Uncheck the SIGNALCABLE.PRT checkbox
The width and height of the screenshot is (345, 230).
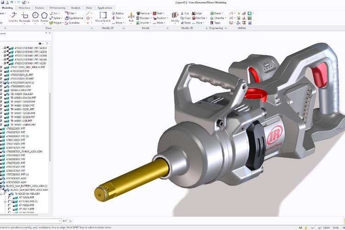point(1,90)
